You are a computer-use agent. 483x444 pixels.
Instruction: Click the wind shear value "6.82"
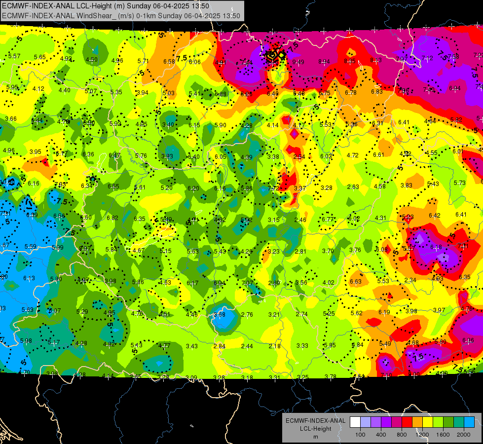click(112, 218)
